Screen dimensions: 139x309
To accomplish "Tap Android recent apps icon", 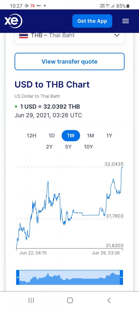I will coord(31,300).
